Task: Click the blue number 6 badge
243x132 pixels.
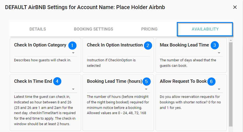Action: (x=211, y=81)
